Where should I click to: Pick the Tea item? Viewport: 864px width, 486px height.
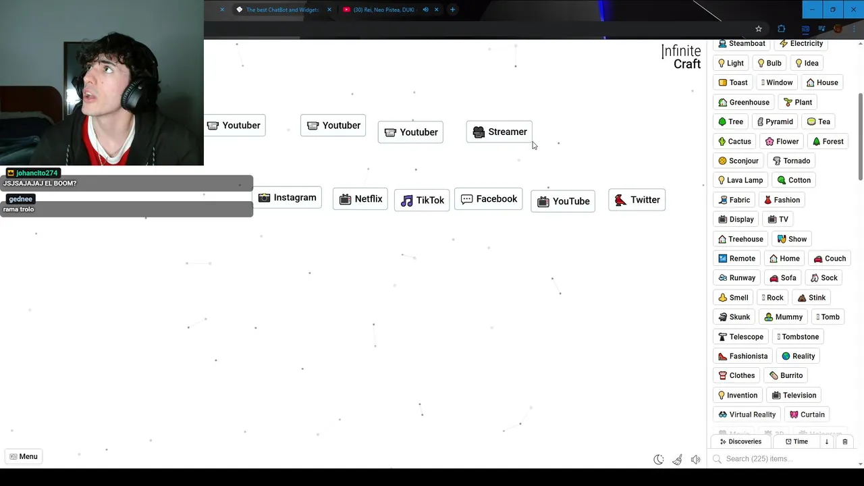click(819, 122)
